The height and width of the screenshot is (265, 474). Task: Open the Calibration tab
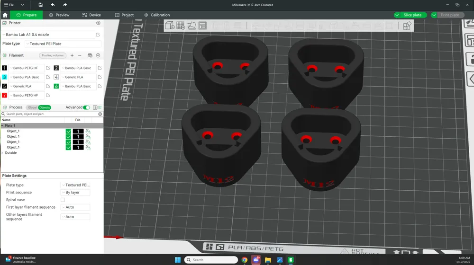pos(157,15)
